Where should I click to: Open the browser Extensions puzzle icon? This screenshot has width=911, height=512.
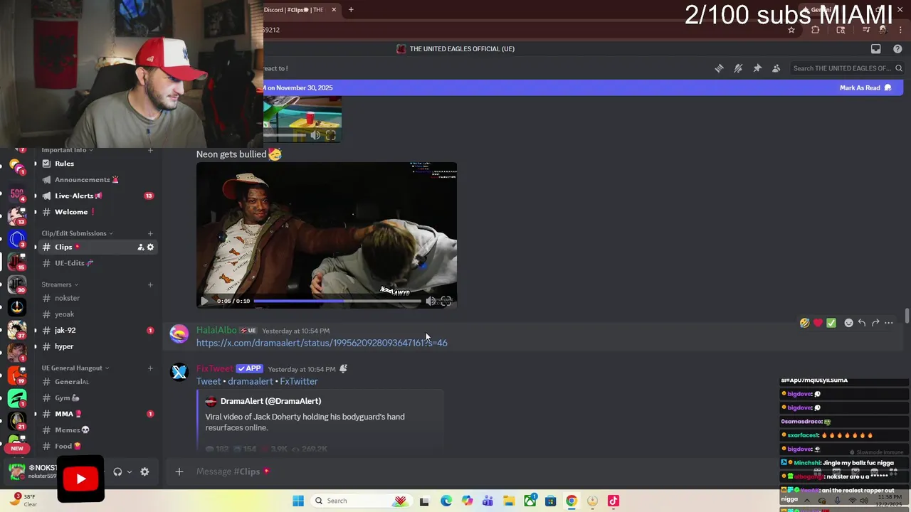tap(816, 30)
